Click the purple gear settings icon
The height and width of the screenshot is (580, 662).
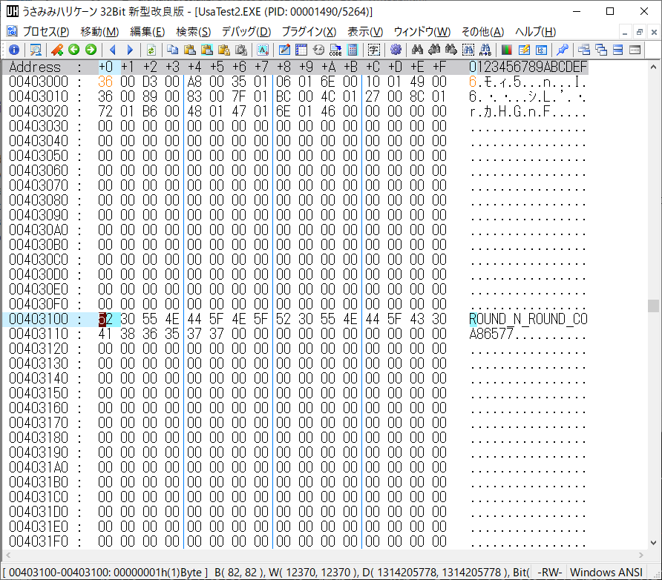point(396,50)
